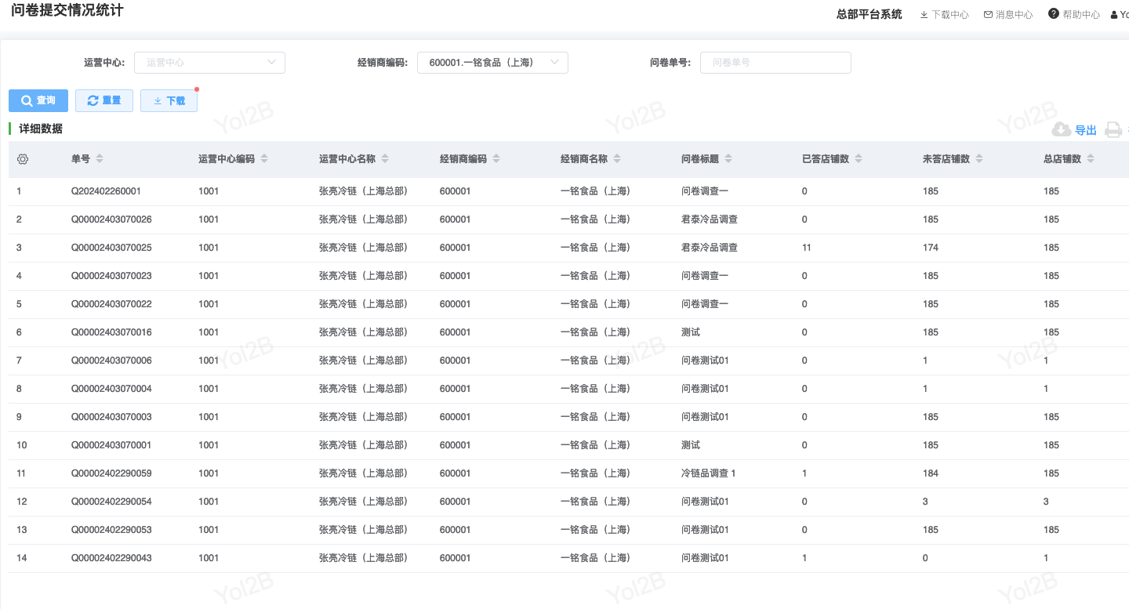Sort by 经销商名称 column sort arrows

pyautogui.click(x=617, y=159)
